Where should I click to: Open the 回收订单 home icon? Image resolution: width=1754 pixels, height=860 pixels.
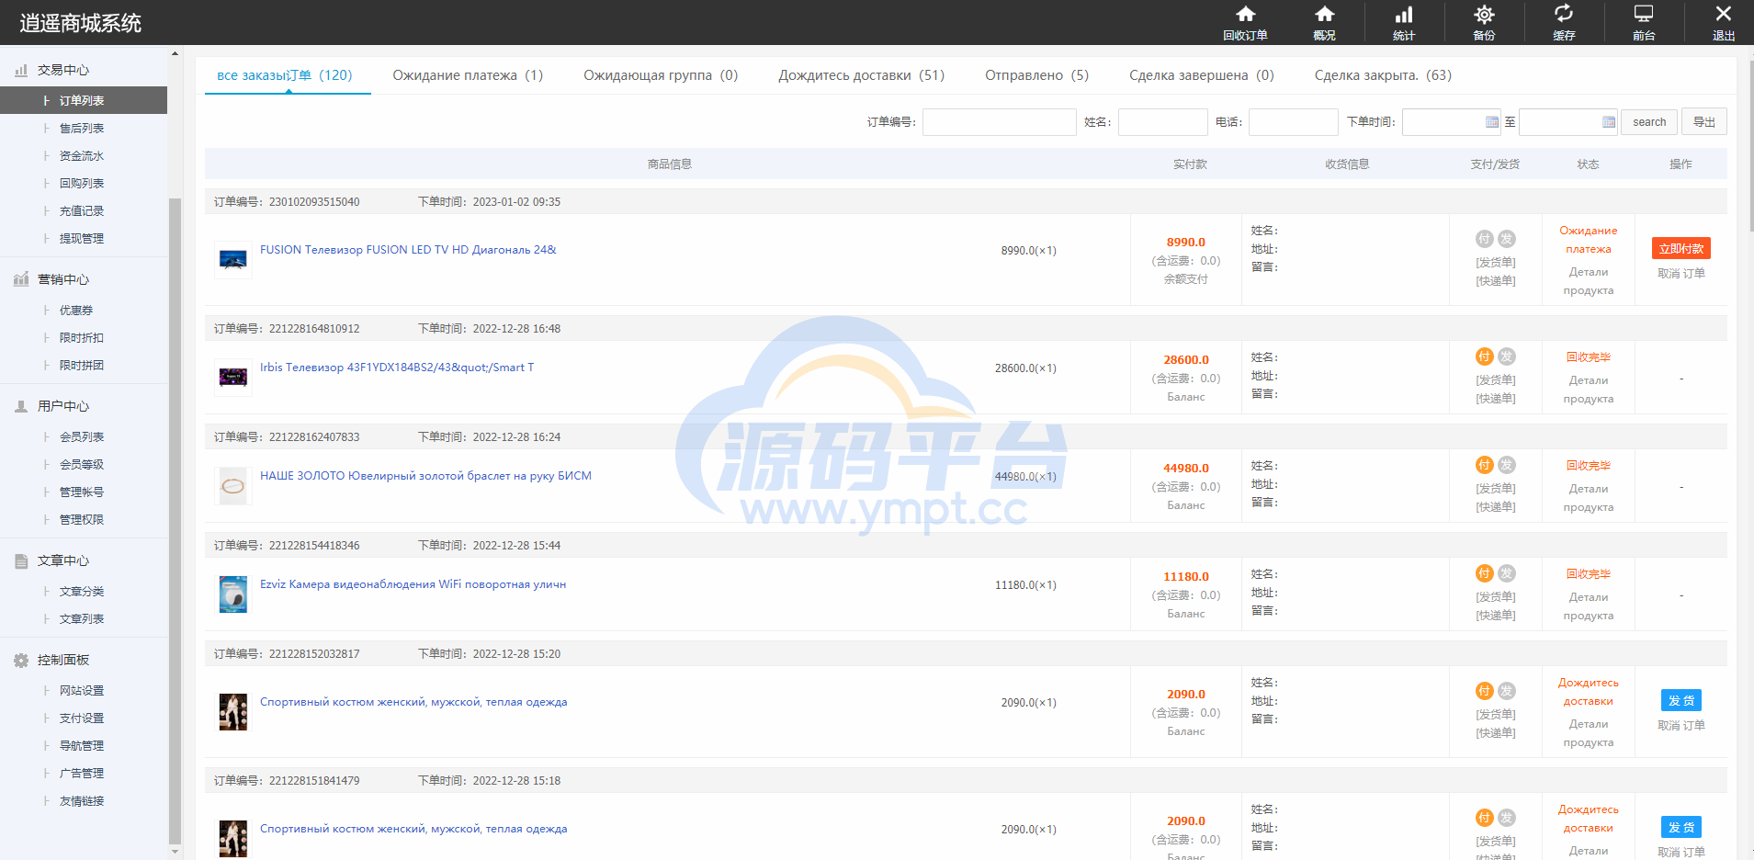(x=1245, y=14)
